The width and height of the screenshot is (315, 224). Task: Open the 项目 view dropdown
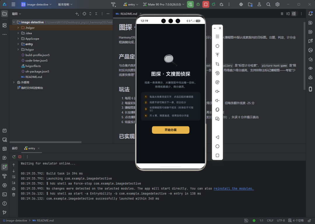[16, 14]
